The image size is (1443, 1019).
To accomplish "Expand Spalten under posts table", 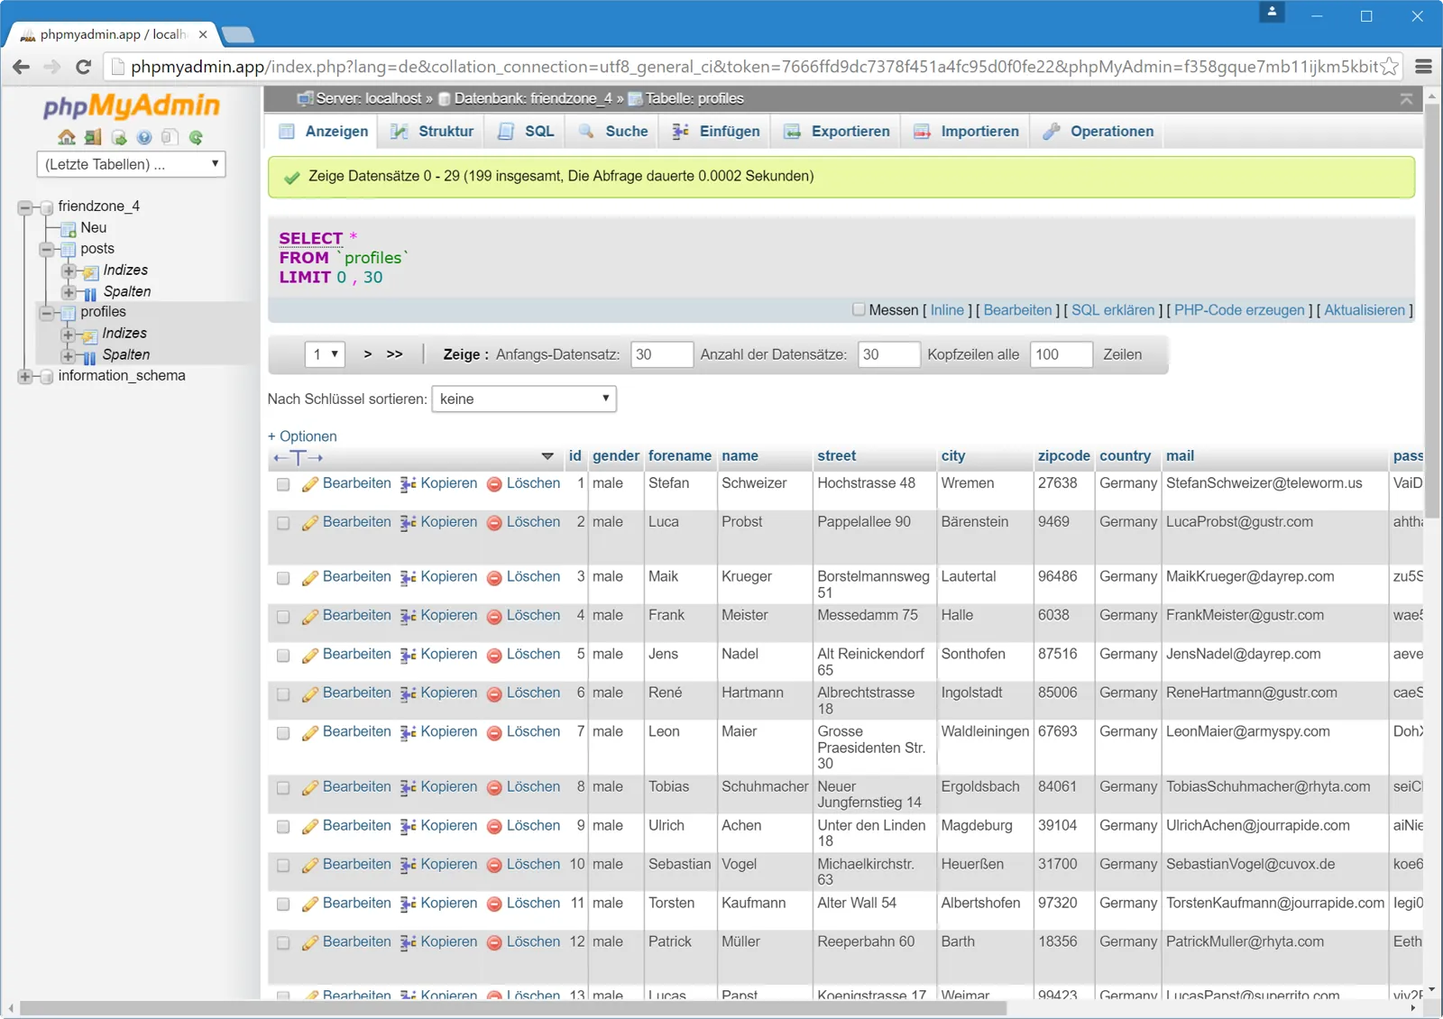I will tap(69, 292).
